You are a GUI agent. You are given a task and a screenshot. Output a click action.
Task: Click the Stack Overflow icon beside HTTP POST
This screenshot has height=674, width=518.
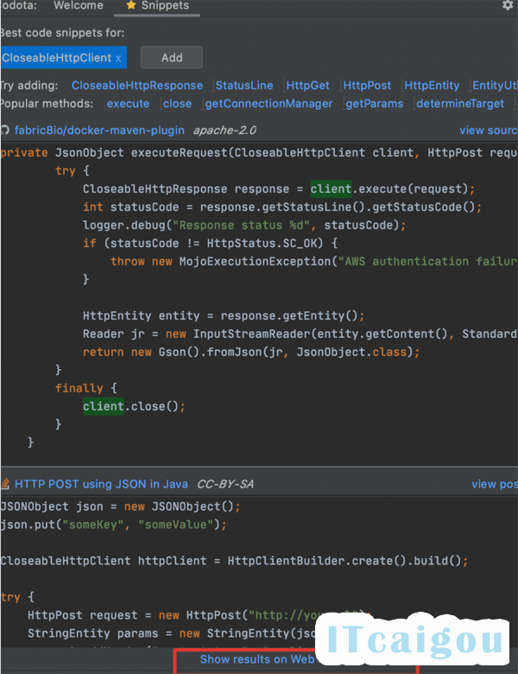coord(5,484)
